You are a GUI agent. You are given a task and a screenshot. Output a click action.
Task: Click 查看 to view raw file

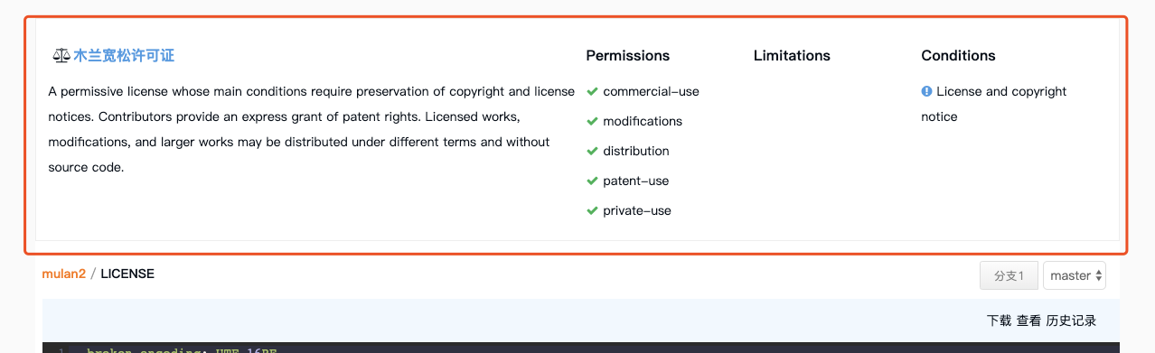(1028, 320)
